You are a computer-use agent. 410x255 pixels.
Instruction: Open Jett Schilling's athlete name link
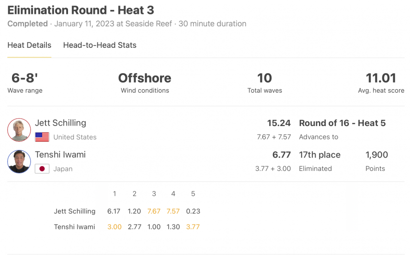coord(60,123)
